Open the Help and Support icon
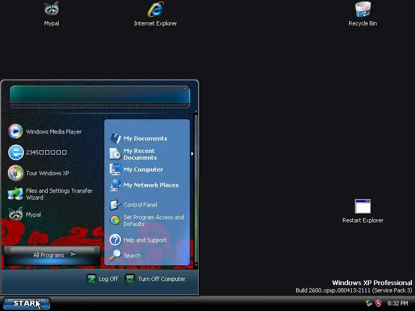 (115, 240)
